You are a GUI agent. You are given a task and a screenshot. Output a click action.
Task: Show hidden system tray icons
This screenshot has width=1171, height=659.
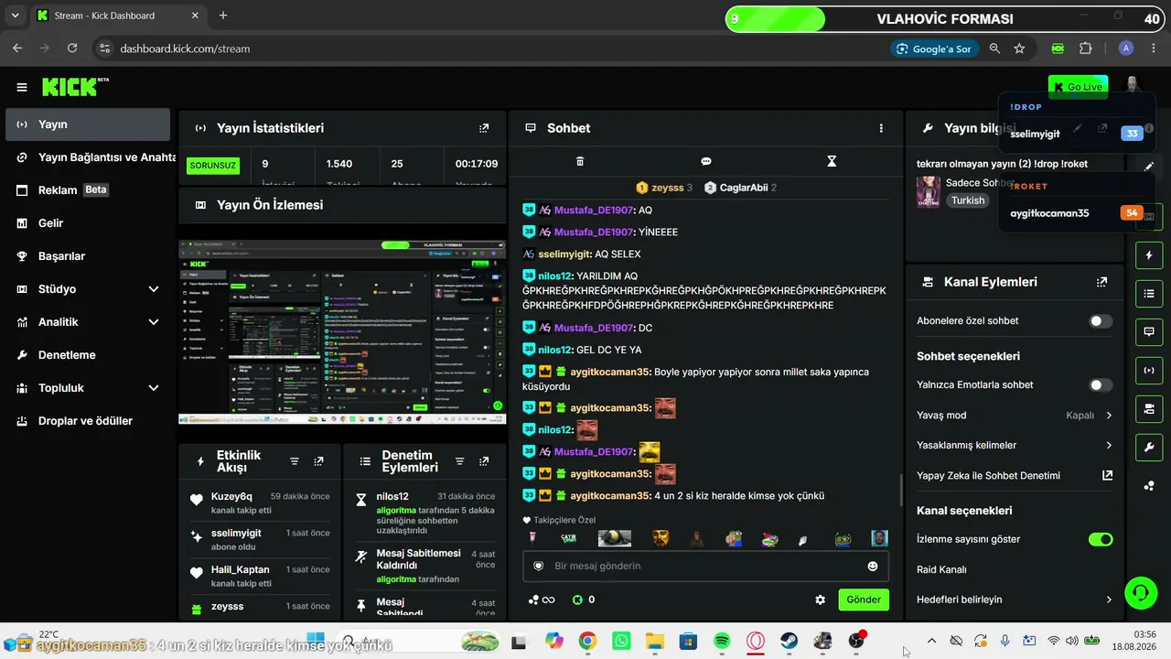931,642
